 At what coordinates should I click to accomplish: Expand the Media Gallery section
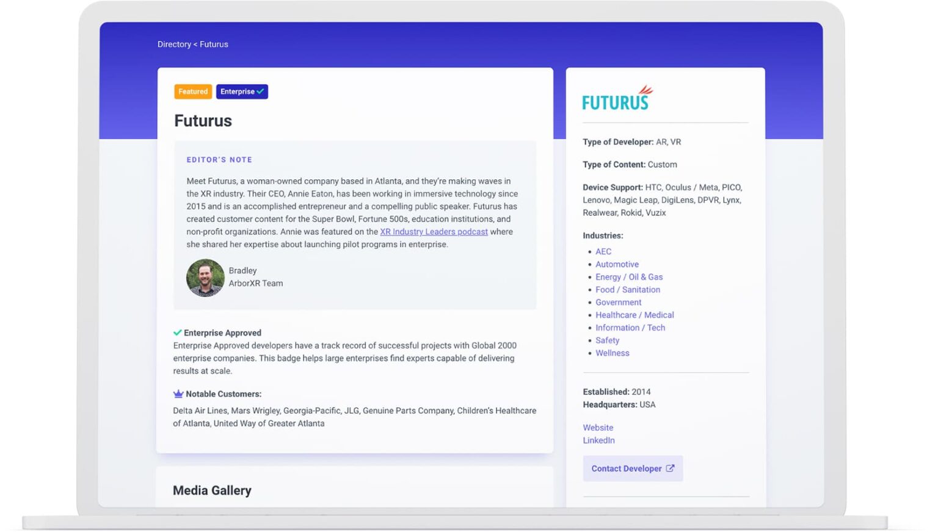(x=212, y=490)
